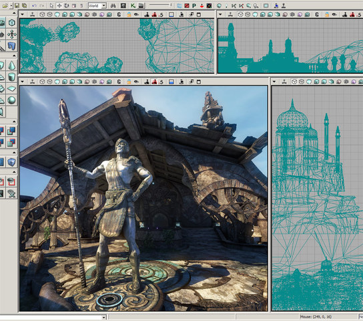Click the red dashed-outline selection icon
The width and height of the screenshot is (363, 321).
point(11,182)
